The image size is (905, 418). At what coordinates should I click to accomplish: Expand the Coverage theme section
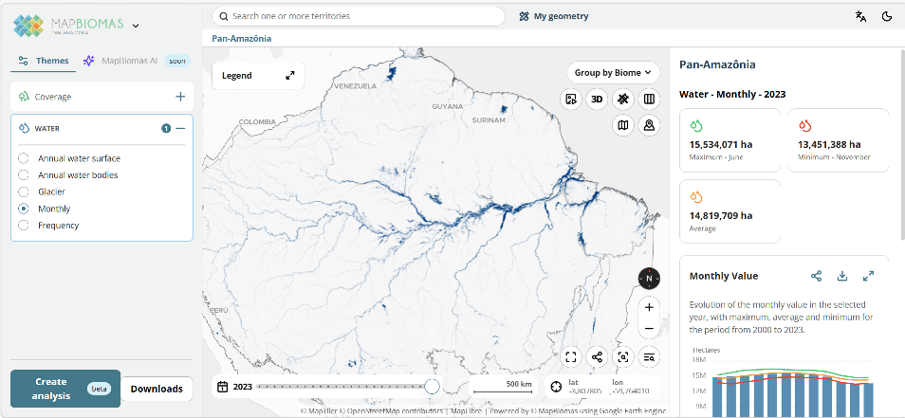(x=180, y=97)
